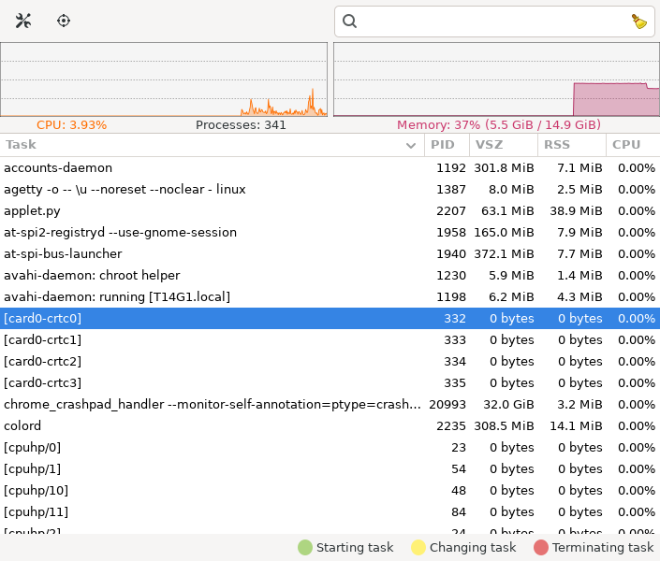
Task: Click the 38.9 MiB RSS value
Action: coord(576,210)
